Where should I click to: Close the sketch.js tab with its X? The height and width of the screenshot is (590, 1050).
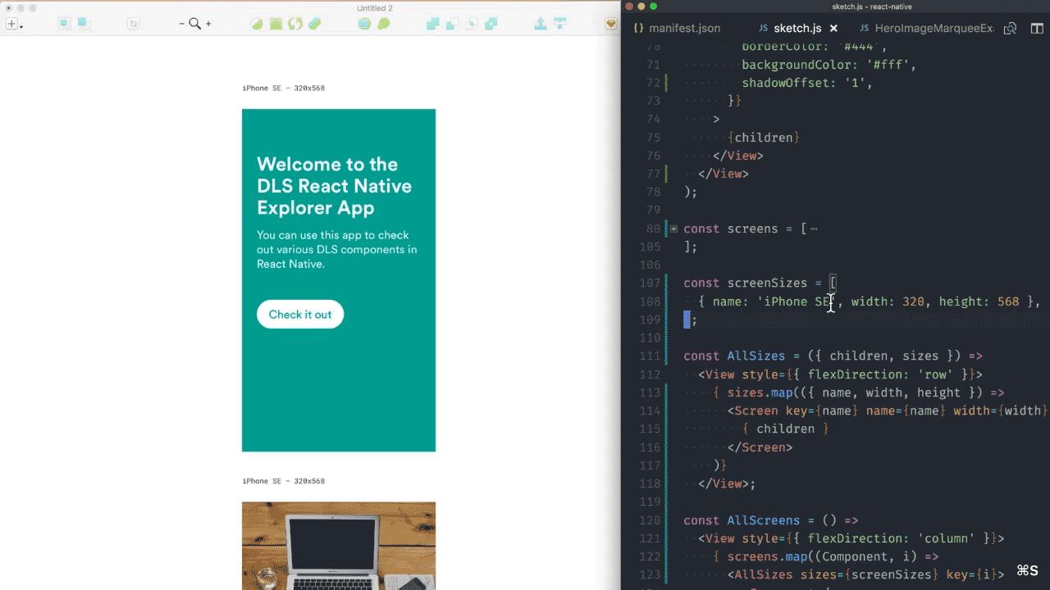[833, 28]
